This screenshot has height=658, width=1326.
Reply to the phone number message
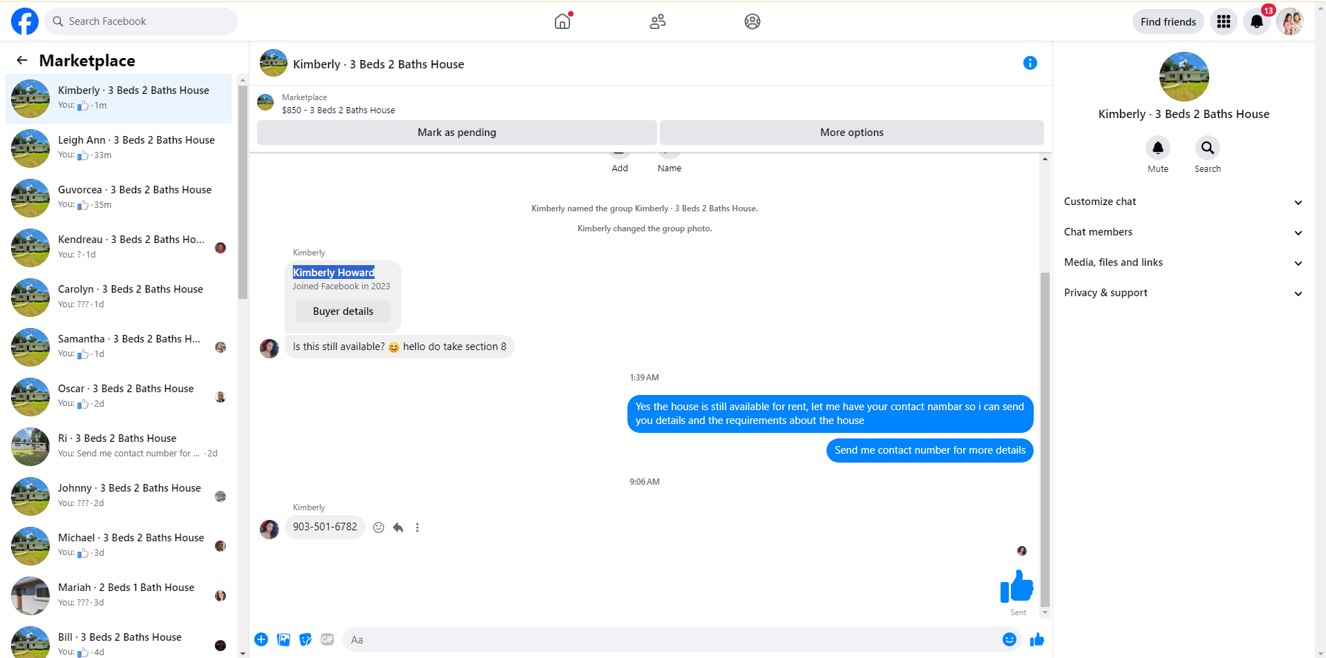[x=398, y=528]
